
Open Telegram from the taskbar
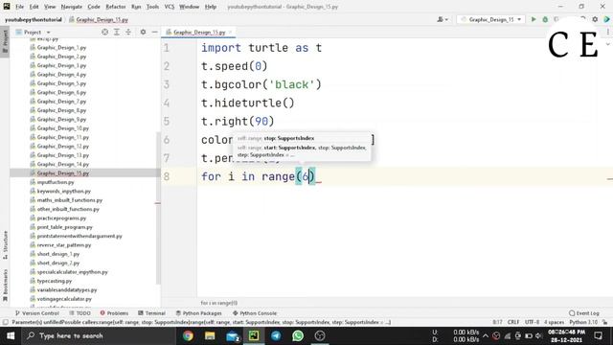276,336
